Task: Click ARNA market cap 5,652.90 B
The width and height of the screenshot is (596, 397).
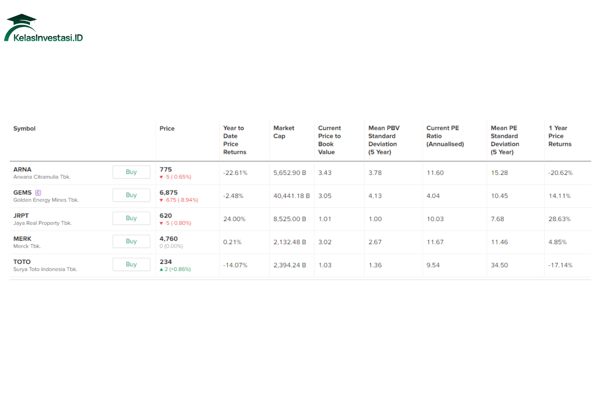Action: tap(290, 173)
